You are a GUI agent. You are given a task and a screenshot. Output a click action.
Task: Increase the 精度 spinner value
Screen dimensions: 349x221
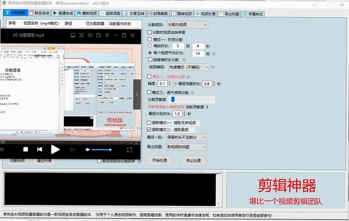pyautogui.click(x=170, y=83)
